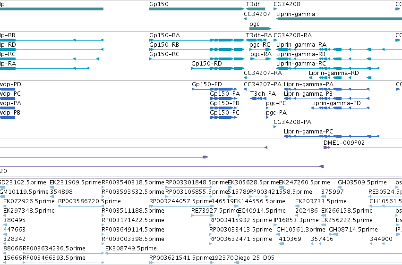
Task: Click the Diego_25_D05 feature label
Action: point(254,258)
